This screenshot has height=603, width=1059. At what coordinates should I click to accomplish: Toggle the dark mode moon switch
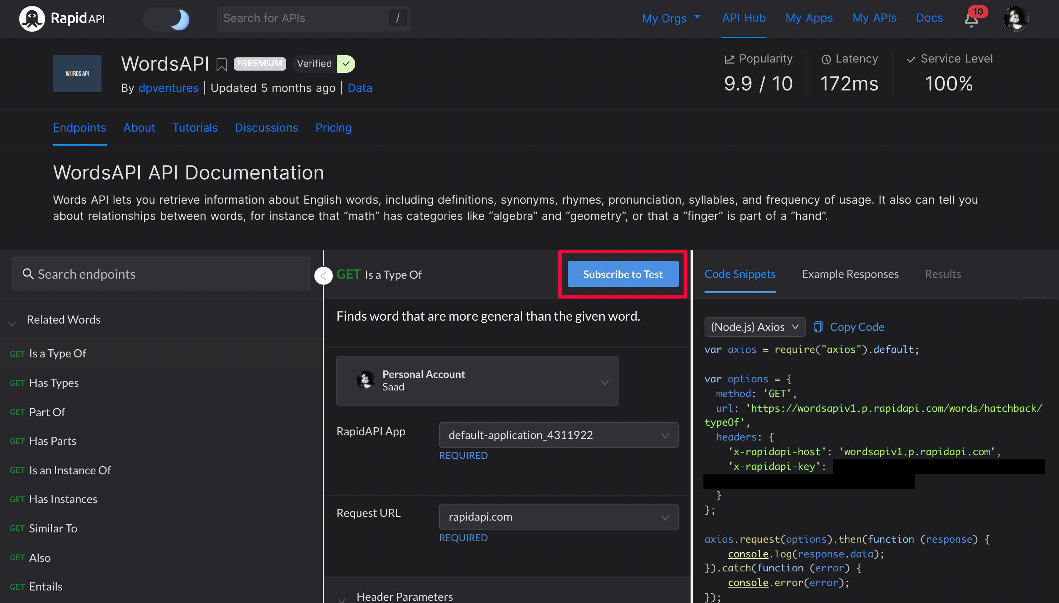pyautogui.click(x=167, y=19)
